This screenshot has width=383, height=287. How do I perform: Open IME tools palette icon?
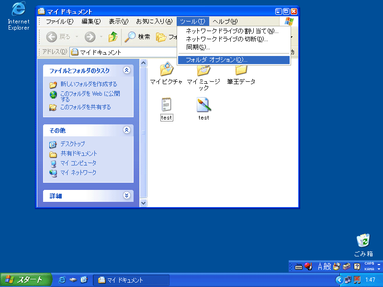pos(337,266)
